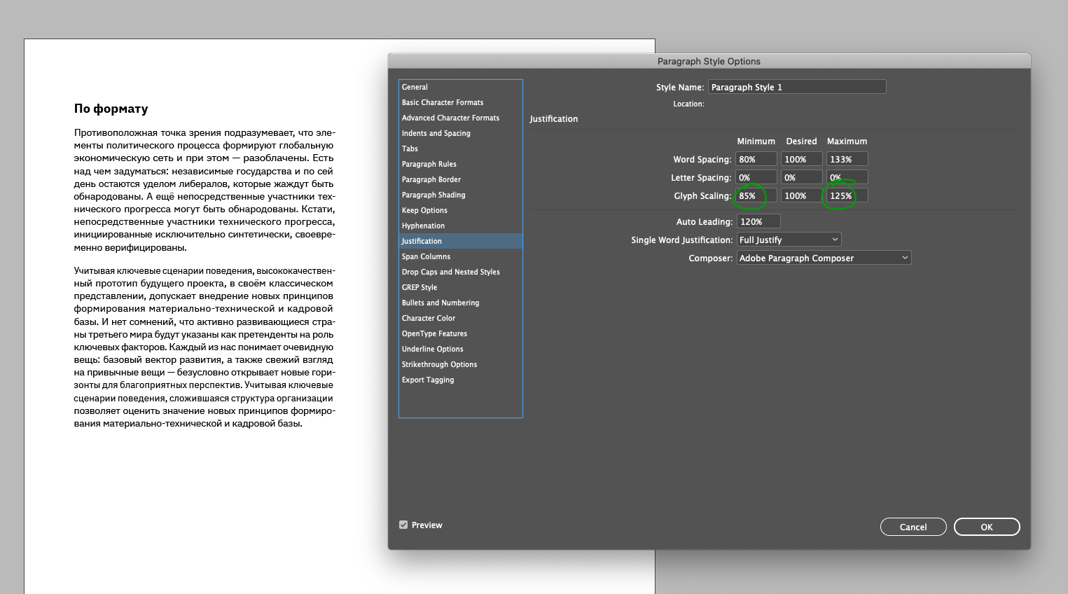Open Keep Options category
Screen dimensions: 1068x594
(x=460, y=210)
